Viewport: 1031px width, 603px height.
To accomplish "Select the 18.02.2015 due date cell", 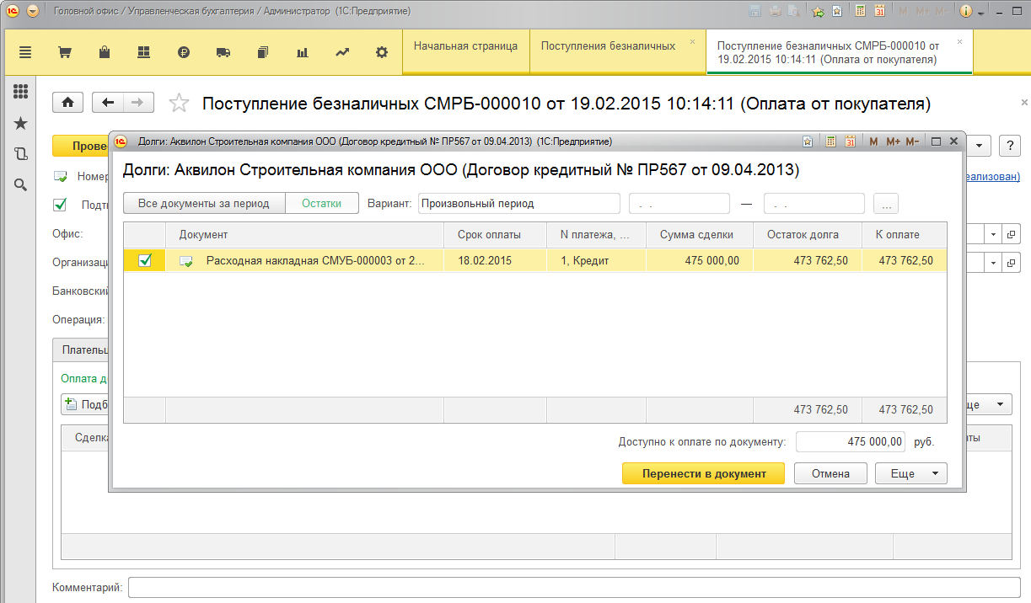I will [x=495, y=260].
